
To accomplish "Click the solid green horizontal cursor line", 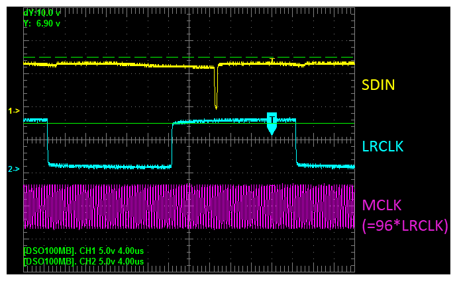I will tap(189, 124).
